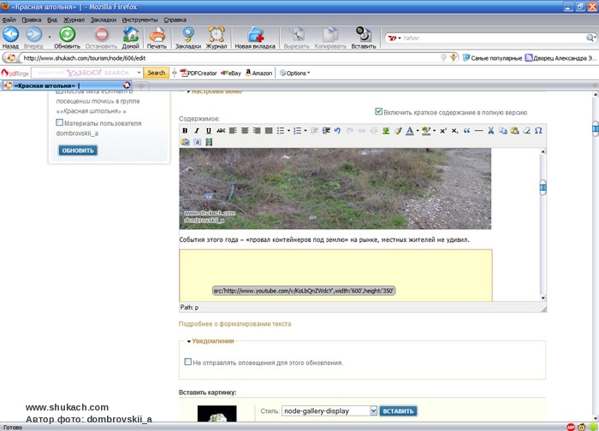Open the Файл menu

[9, 20]
